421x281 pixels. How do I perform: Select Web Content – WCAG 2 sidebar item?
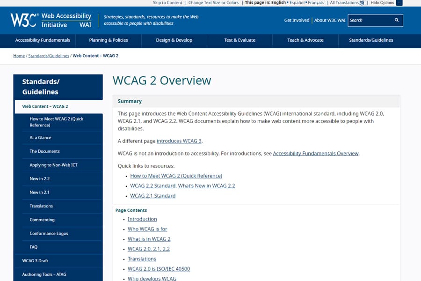58,106
